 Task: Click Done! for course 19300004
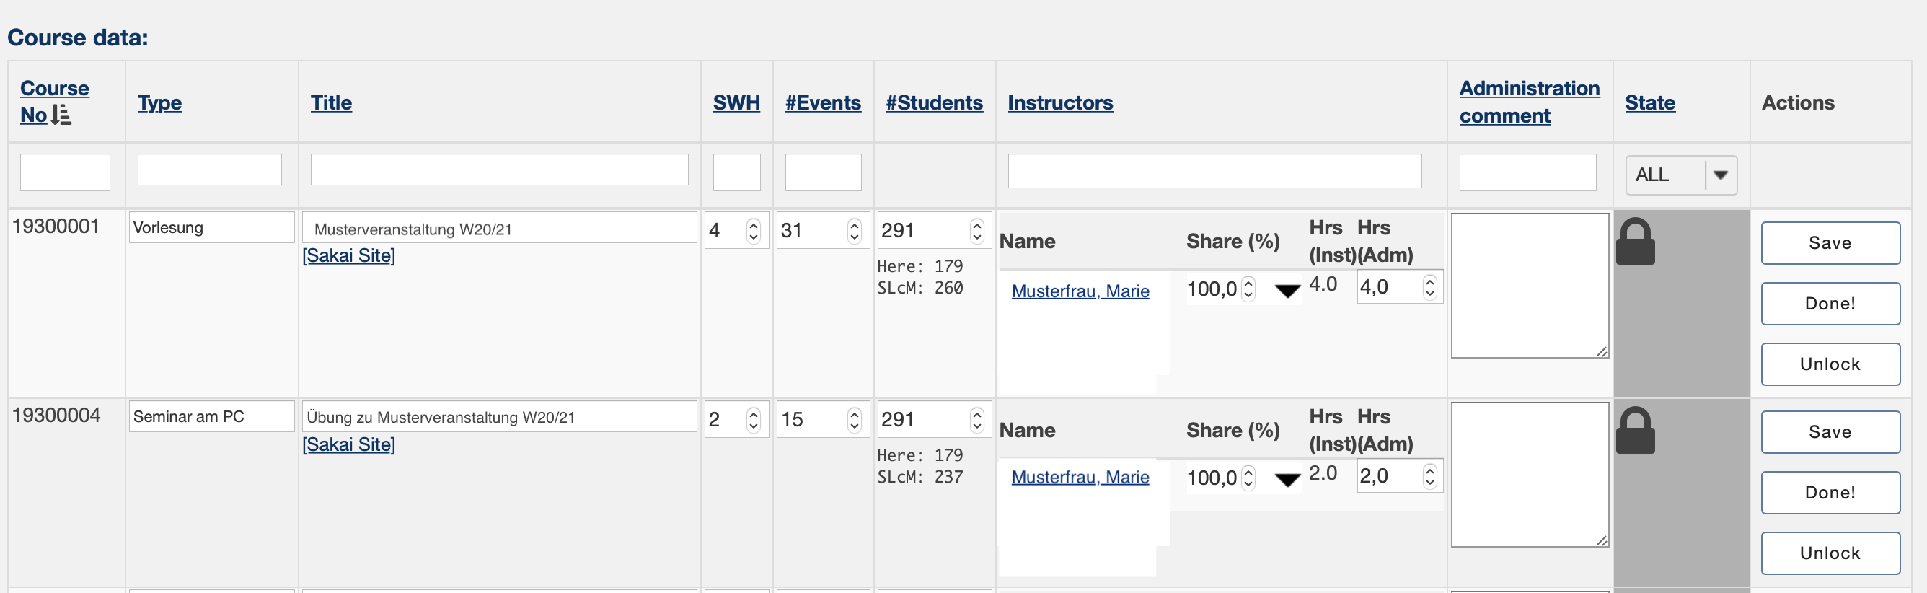click(x=1830, y=493)
